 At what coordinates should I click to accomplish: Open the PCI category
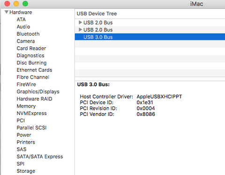(x=21, y=121)
